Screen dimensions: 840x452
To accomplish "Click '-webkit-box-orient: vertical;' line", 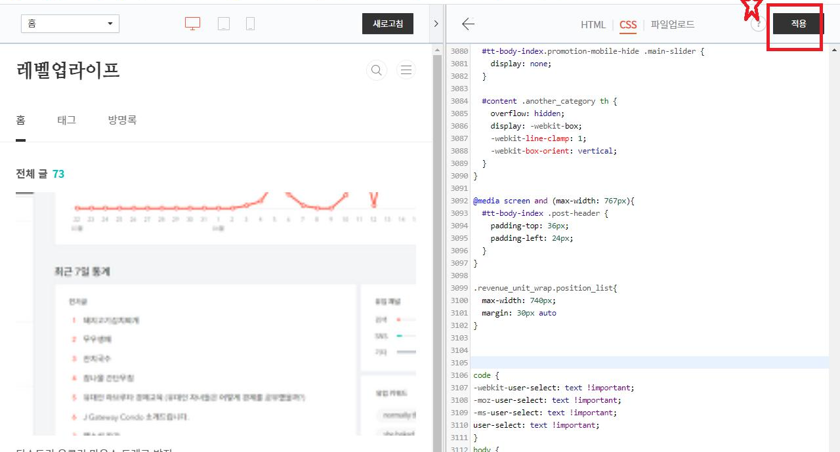I will [x=554, y=151].
